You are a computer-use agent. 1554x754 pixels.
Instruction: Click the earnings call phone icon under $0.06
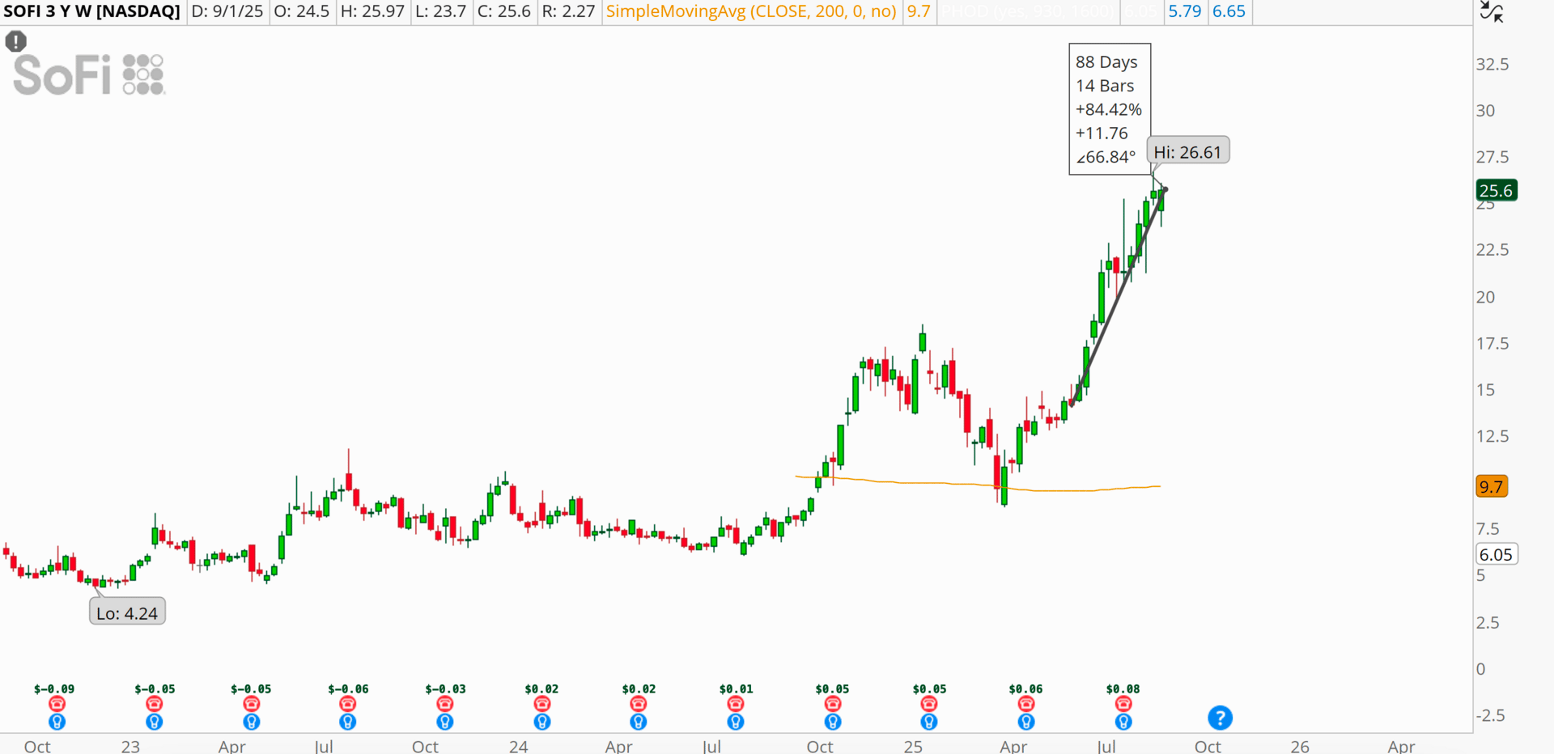[1026, 705]
